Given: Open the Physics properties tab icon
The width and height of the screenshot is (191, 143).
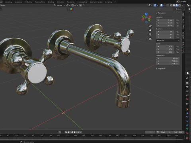Looking at the screenshot, I should pos(187,121).
